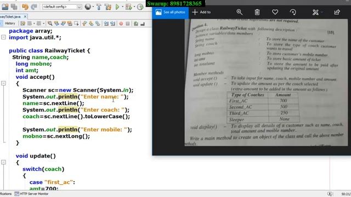This screenshot has width=351, height=197.
Task: Click the Shift Line Right icon
Action: tap(112, 24)
